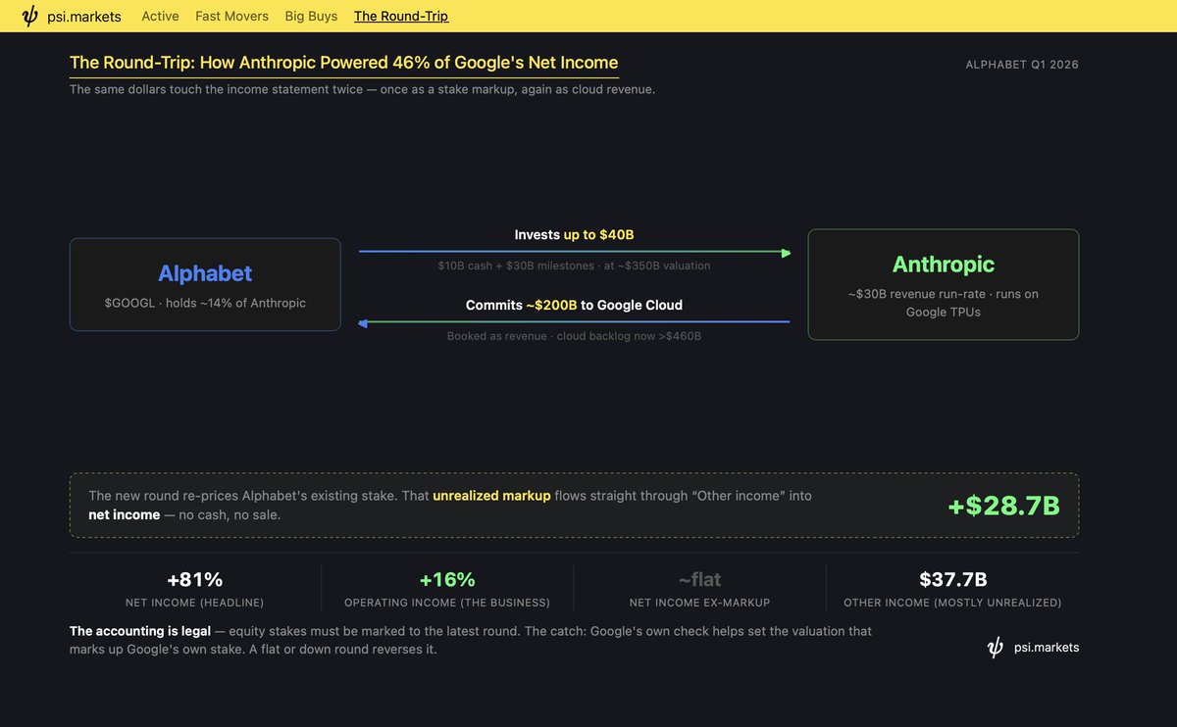Click the OPERATING INCOME (THE BUSINESS) label
1177x727 pixels.
tap(447, 603)
